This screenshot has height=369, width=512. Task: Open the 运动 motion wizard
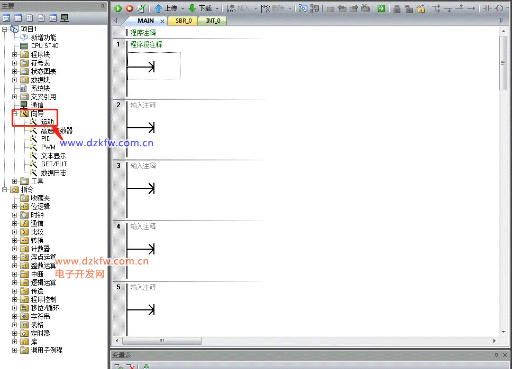47,122
